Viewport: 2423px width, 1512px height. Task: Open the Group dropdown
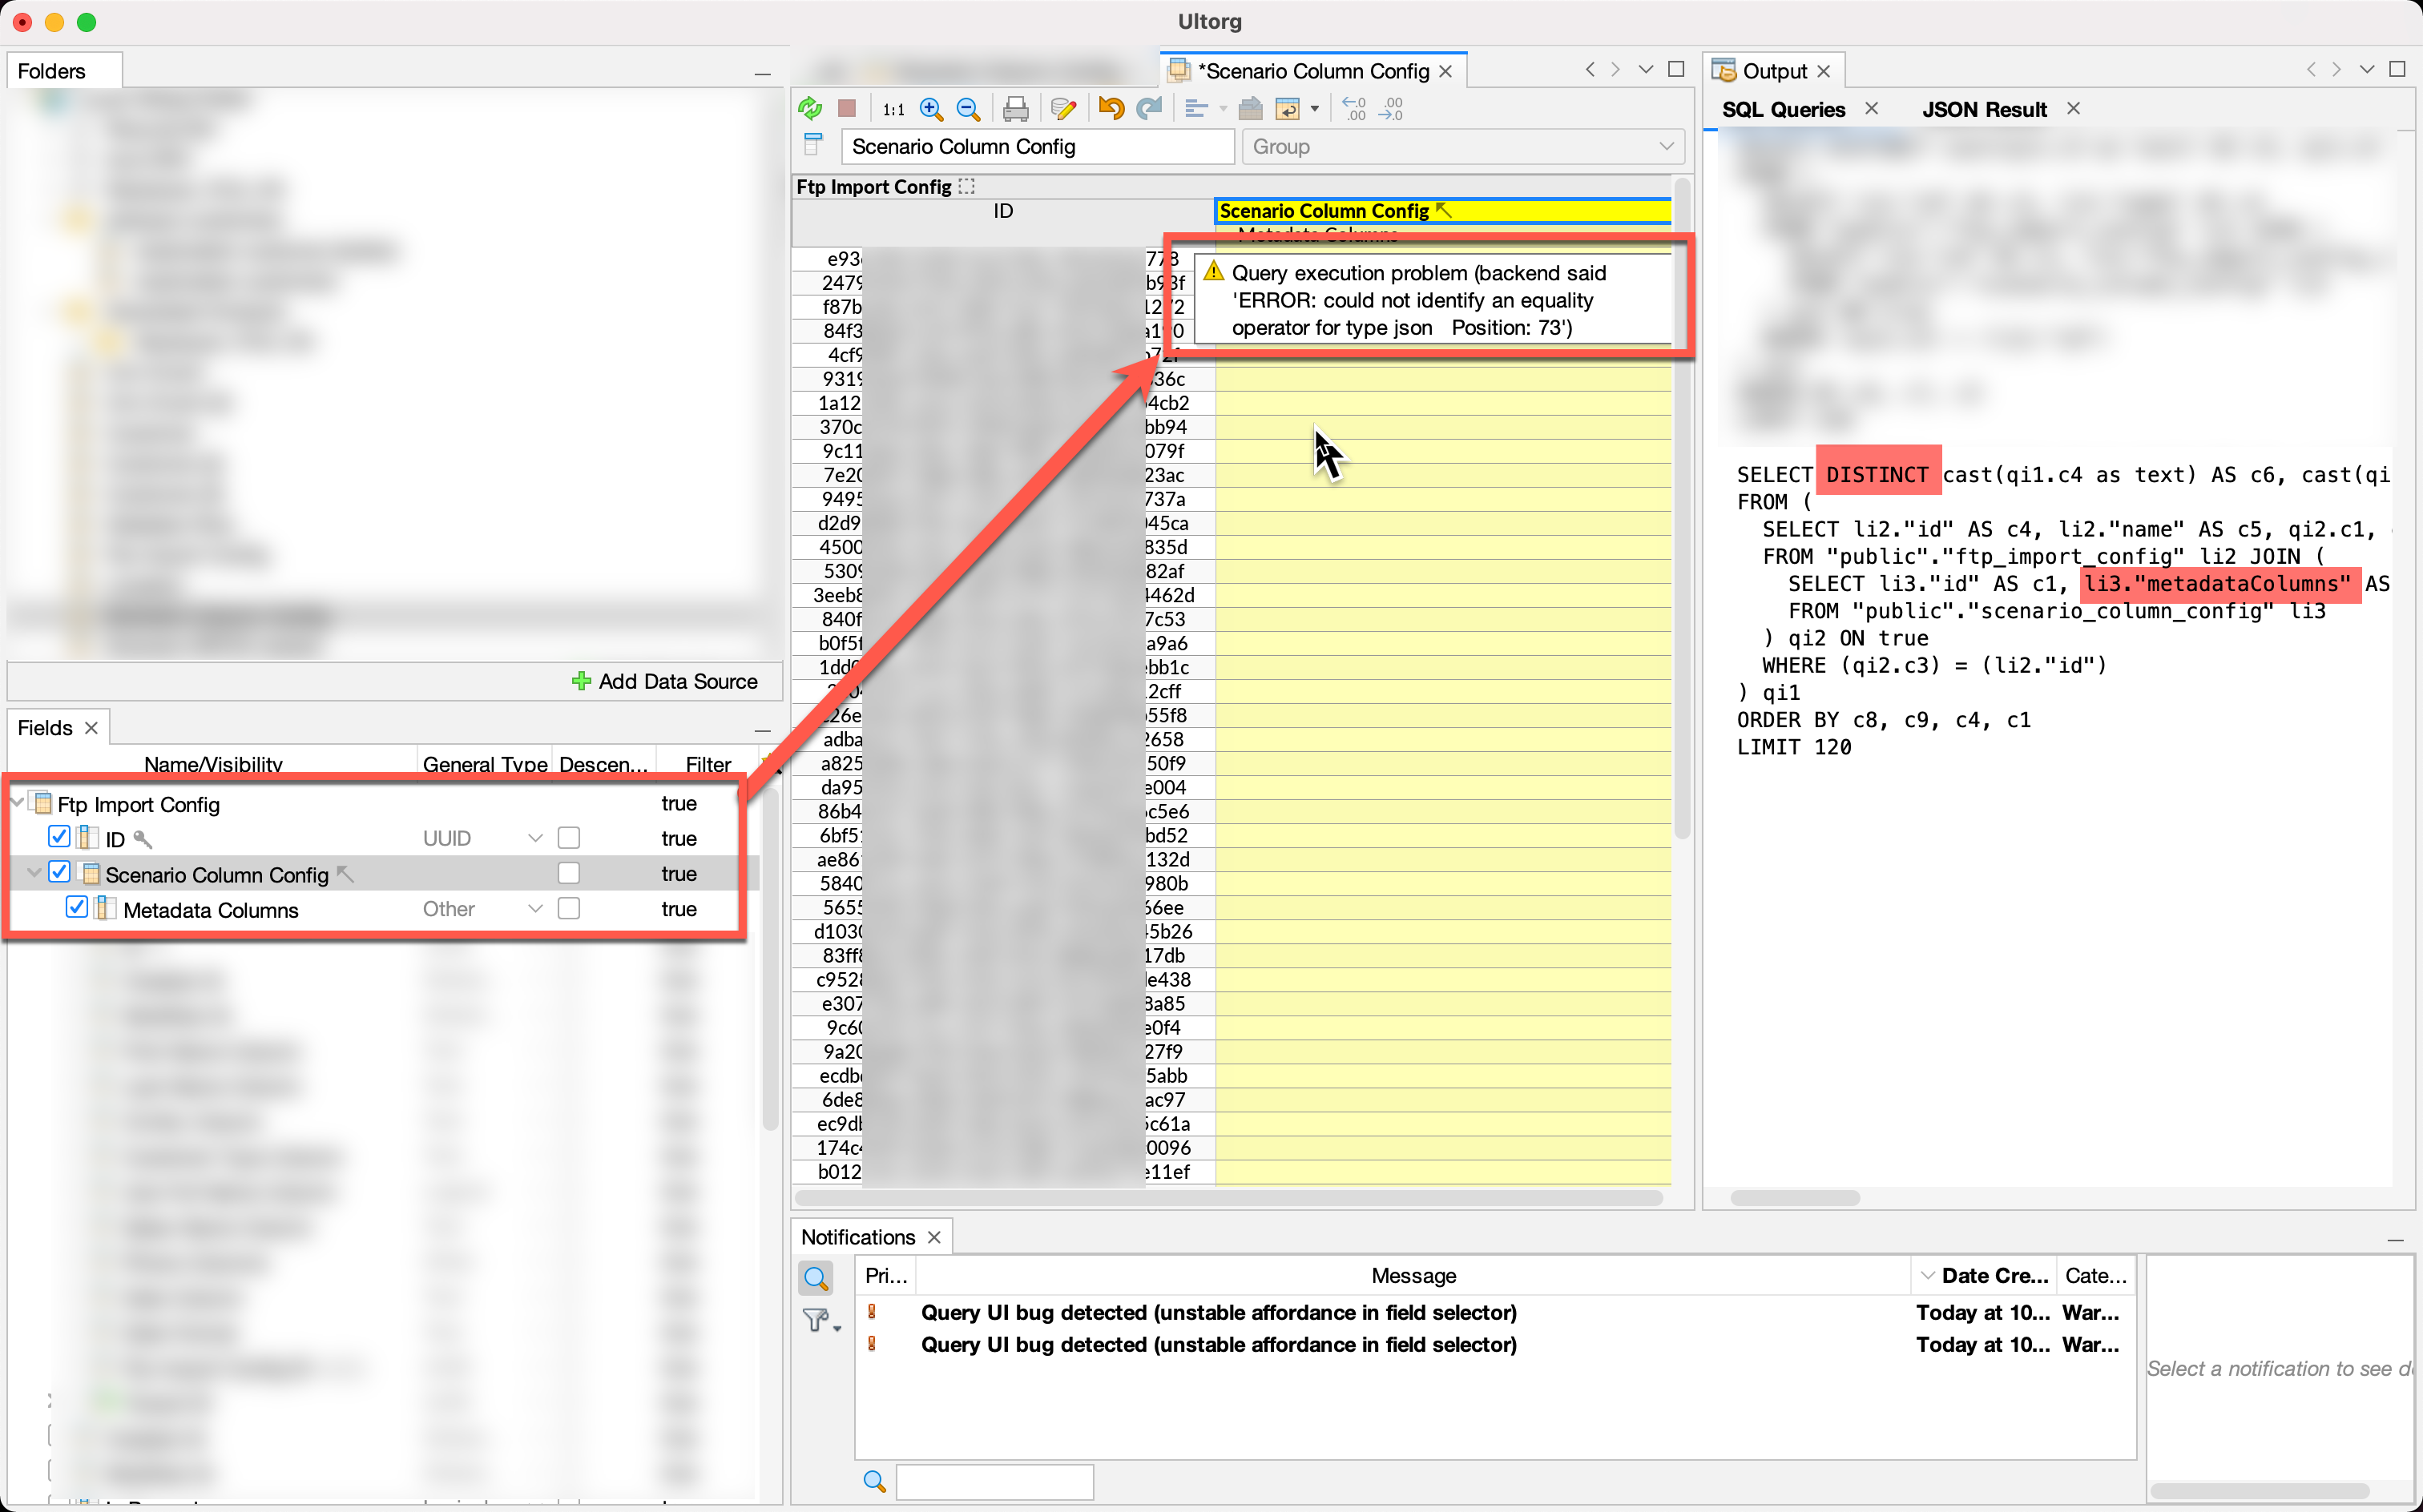click(x=1462, y=146)
